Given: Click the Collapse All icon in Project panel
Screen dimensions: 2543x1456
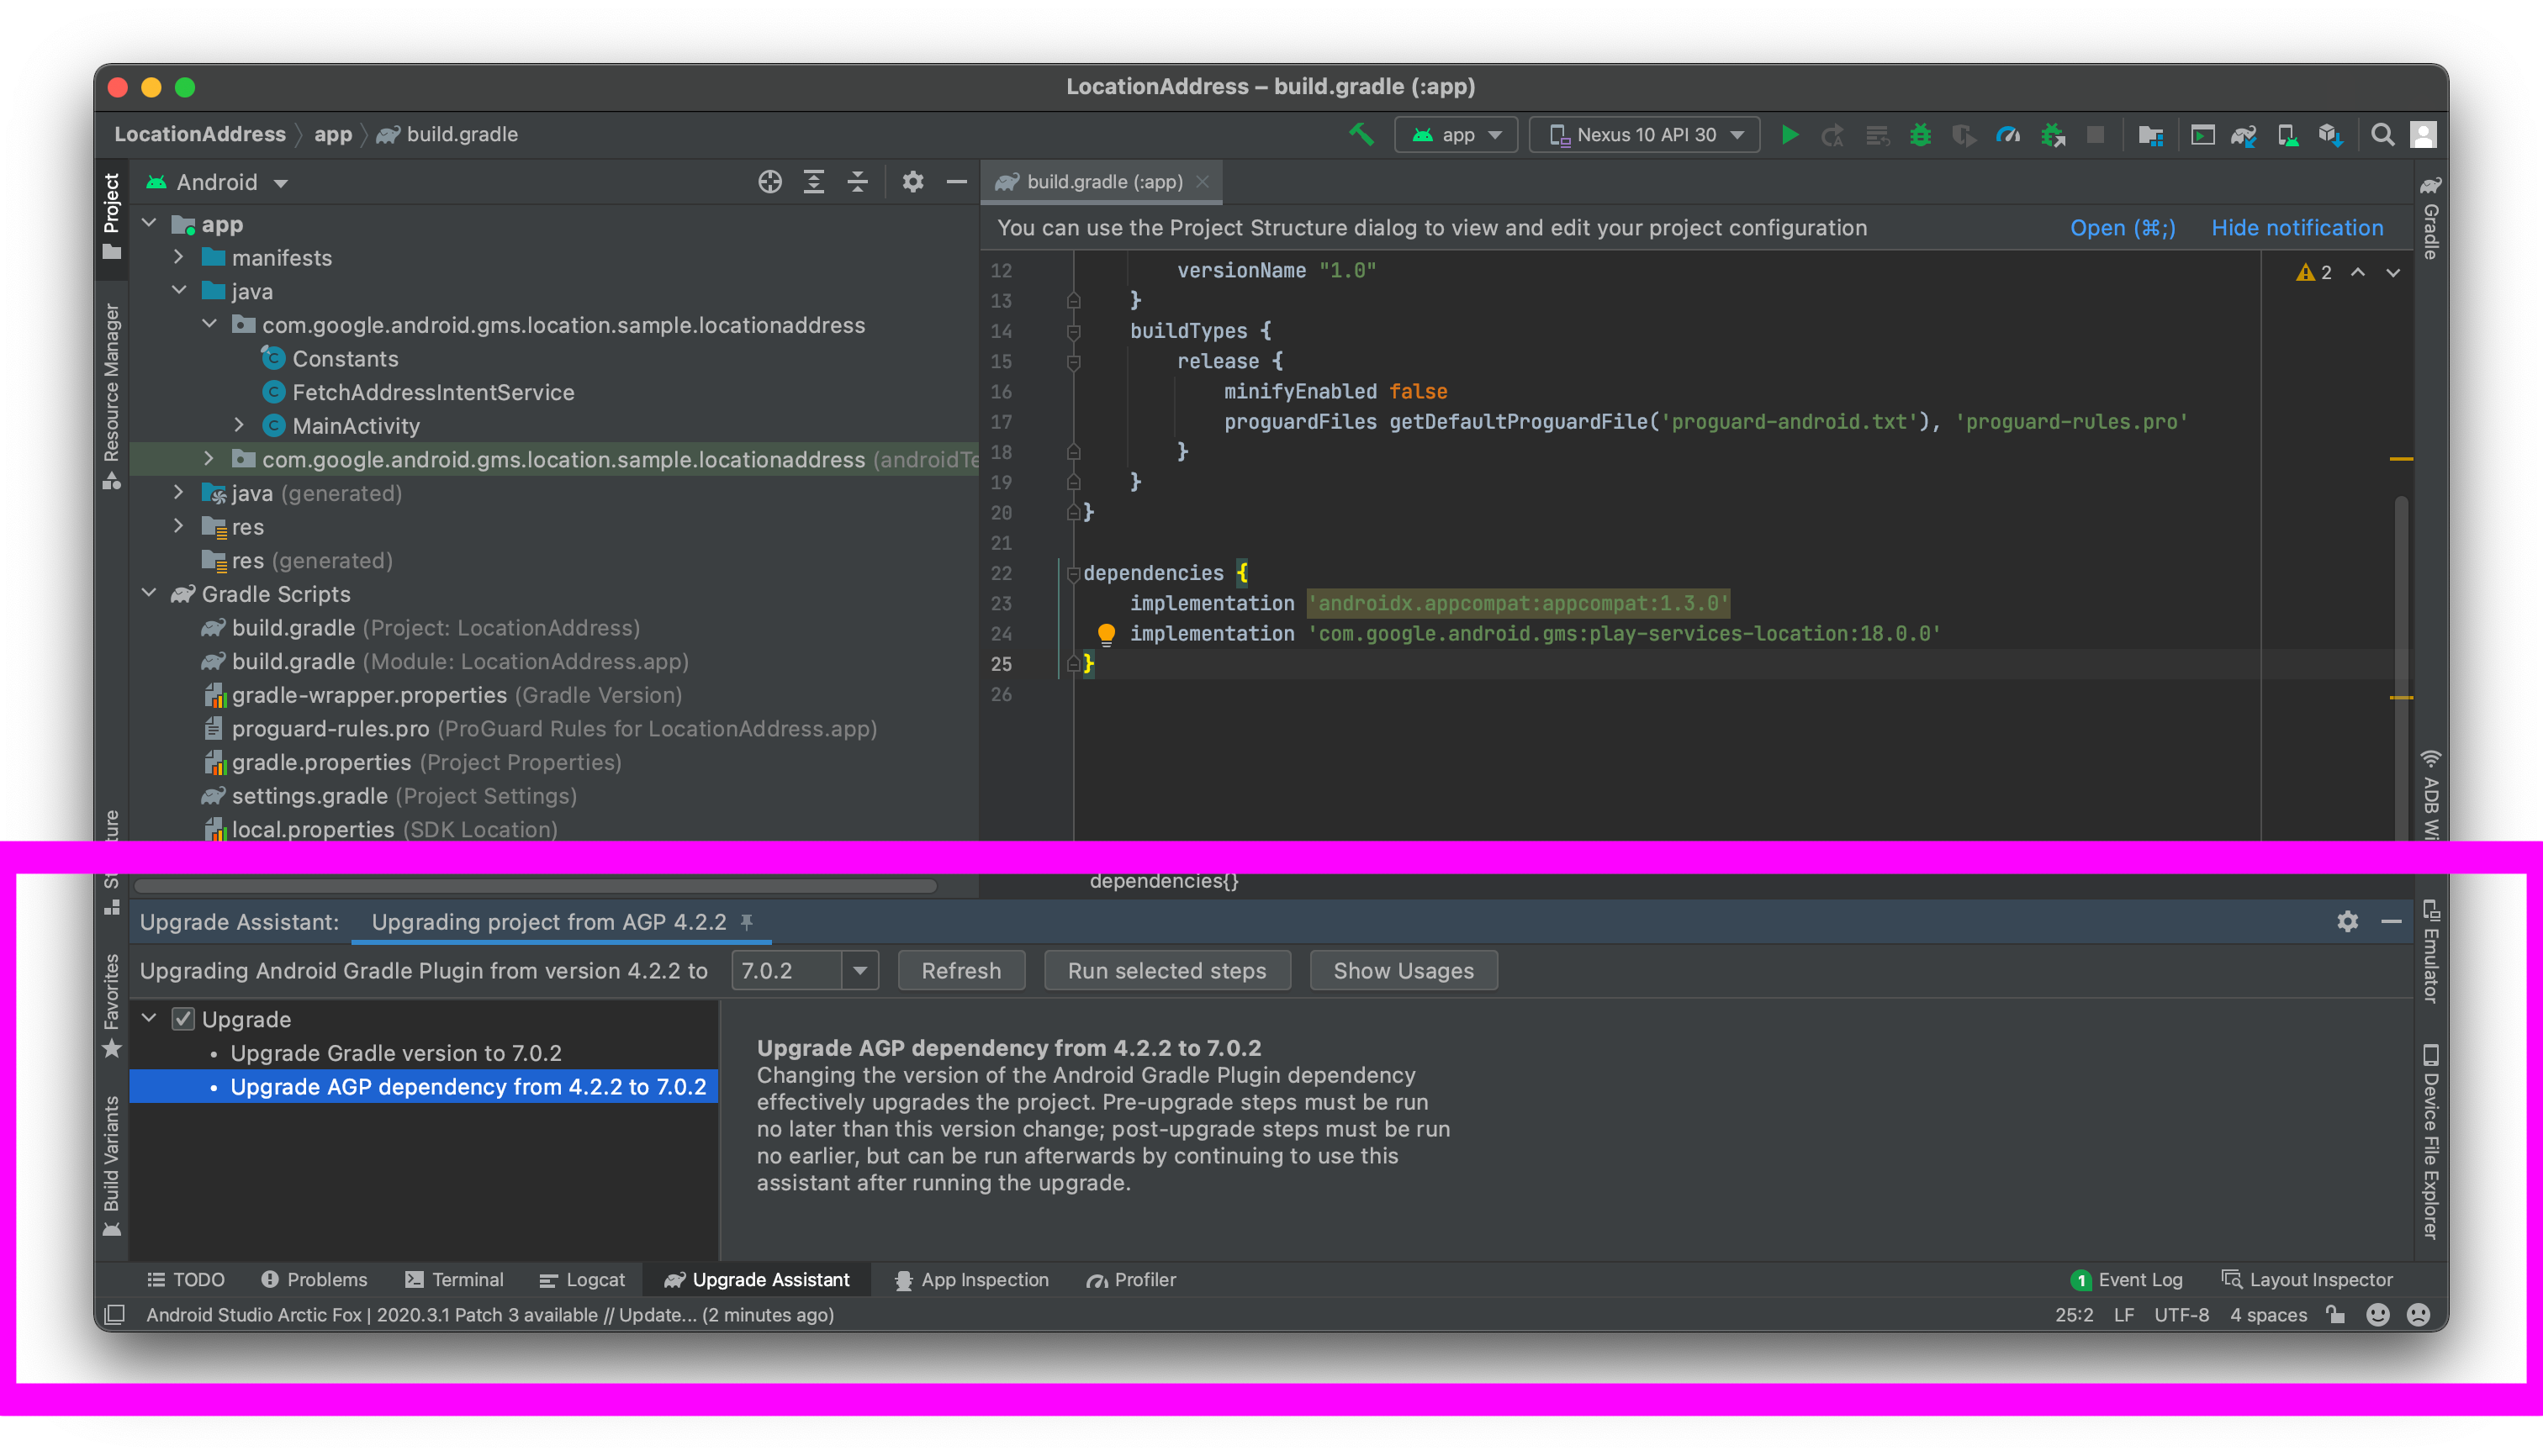Looking at the screenshot, I should click(857, 182).
